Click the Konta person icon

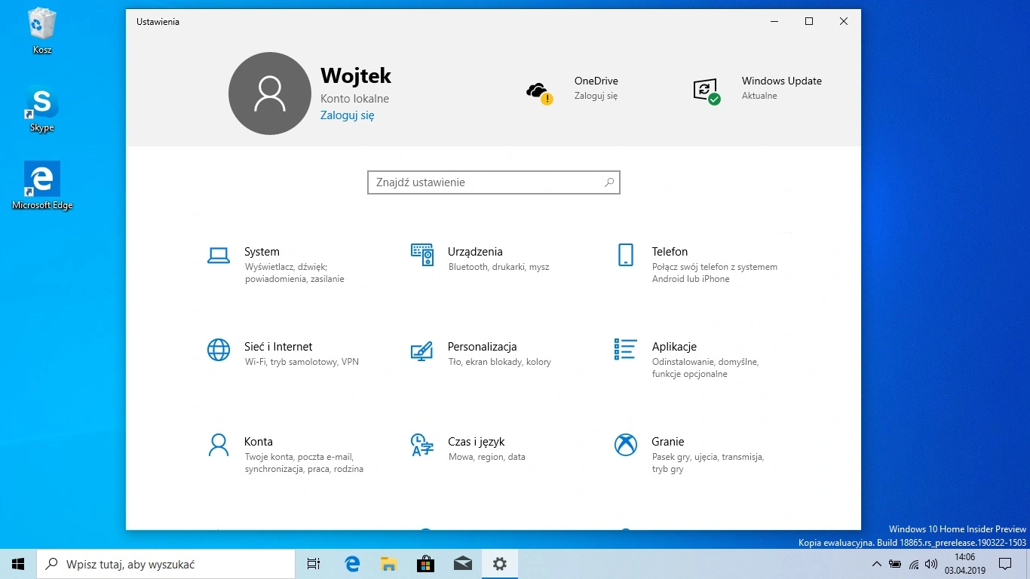pos(219,445)
